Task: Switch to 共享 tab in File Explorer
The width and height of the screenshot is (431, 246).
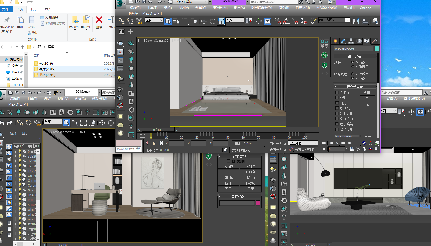Action: (34, 10)
